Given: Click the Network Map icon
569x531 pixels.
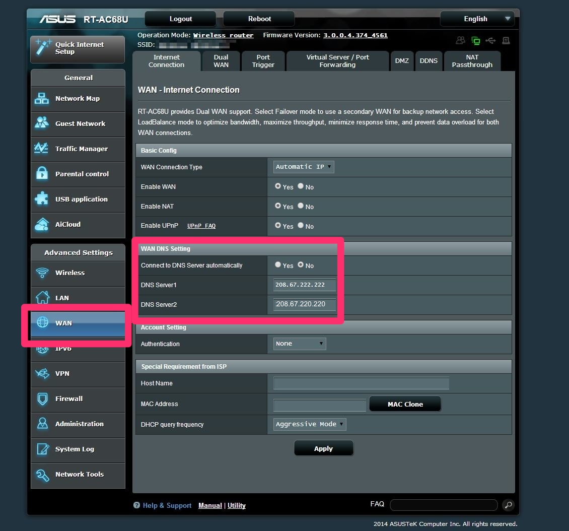Looking at the screenshot, I should coord(42,98).
